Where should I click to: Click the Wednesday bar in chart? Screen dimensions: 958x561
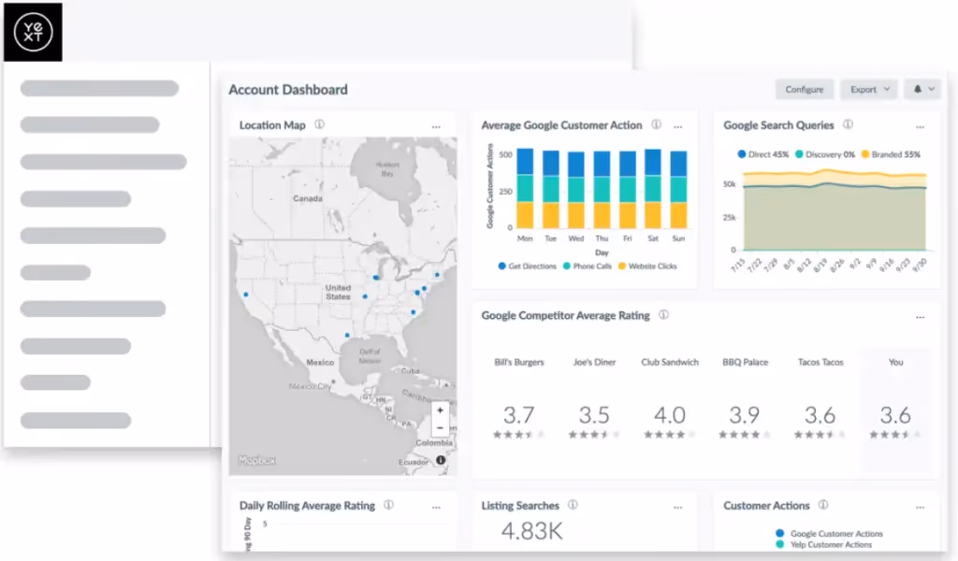(576, 190)
